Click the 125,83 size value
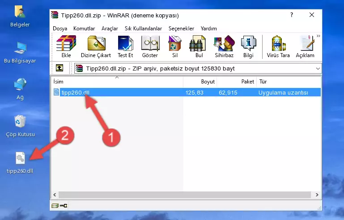344x220 pixels. pos(195,93)
